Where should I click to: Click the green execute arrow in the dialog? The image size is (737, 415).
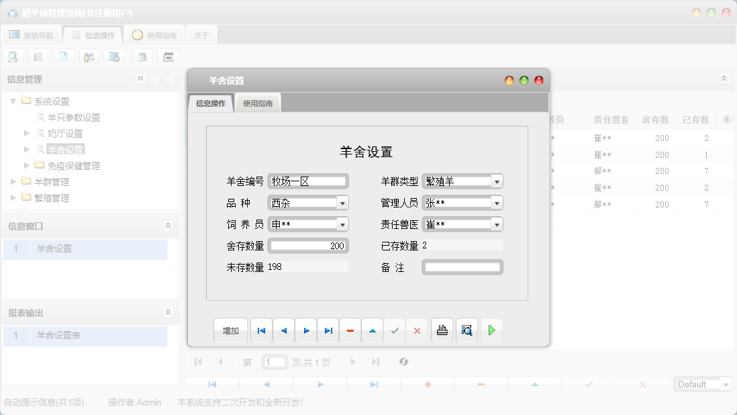(x=491, y=330)
